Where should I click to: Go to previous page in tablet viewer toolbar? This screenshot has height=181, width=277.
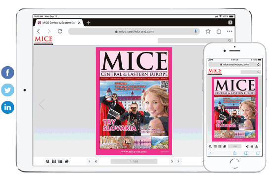pos(90,161)
